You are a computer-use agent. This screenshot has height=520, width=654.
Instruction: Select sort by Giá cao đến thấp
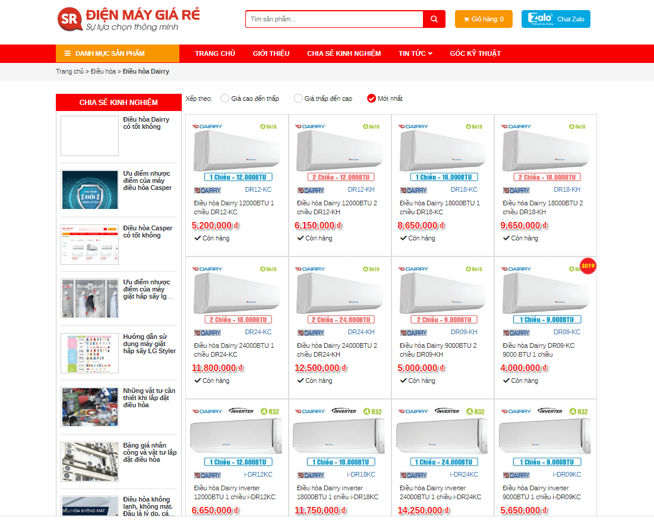225,99
